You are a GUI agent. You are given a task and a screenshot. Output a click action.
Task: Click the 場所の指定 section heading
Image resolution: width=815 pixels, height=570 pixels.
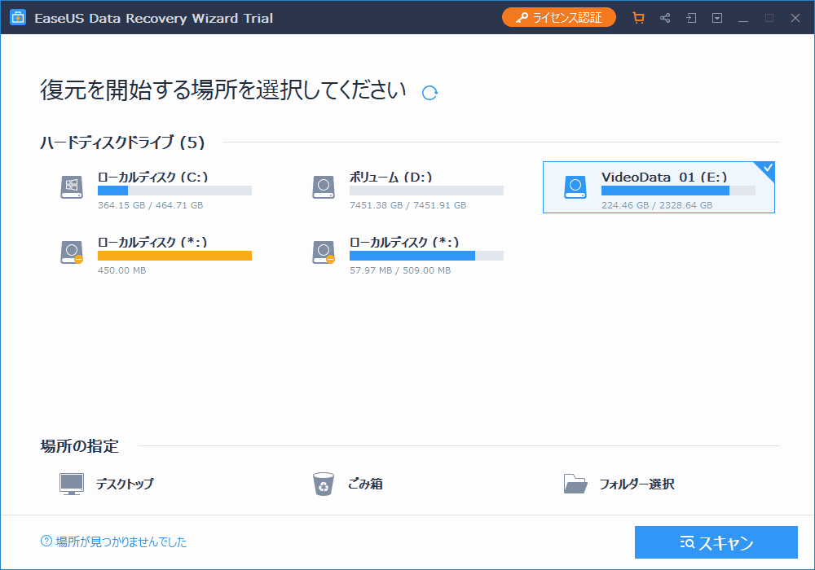point(80,446)
